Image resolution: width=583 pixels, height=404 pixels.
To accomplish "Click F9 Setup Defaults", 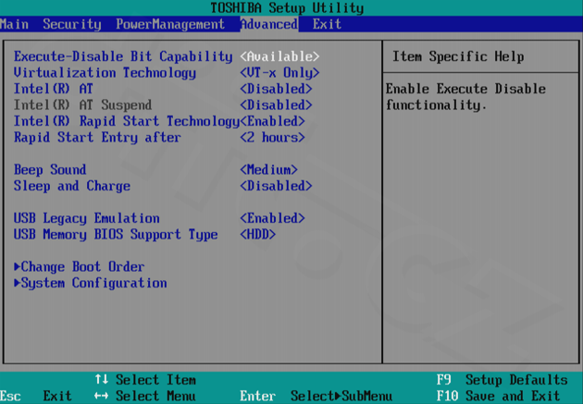I will 502,380.
